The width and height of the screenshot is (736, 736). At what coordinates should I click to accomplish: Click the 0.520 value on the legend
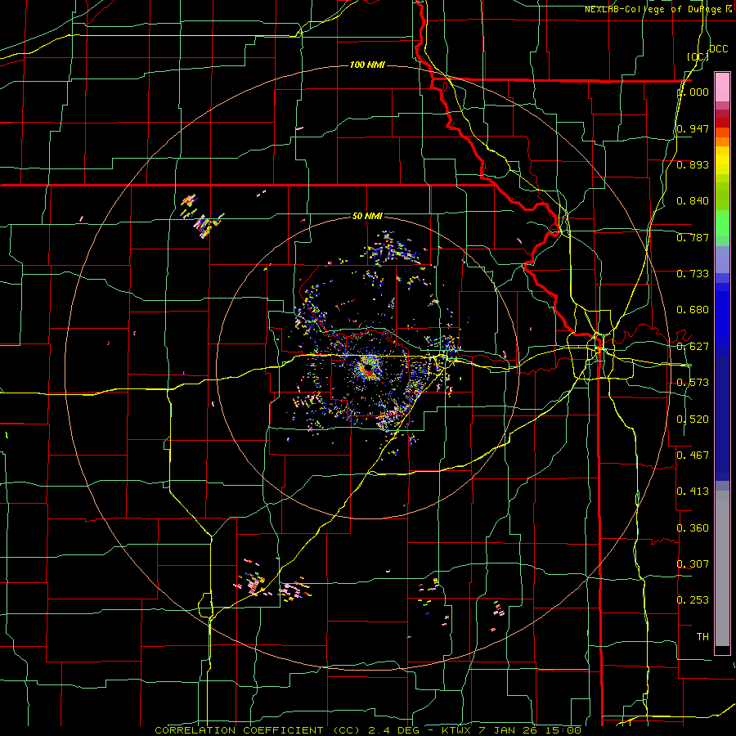pos(693,420)
